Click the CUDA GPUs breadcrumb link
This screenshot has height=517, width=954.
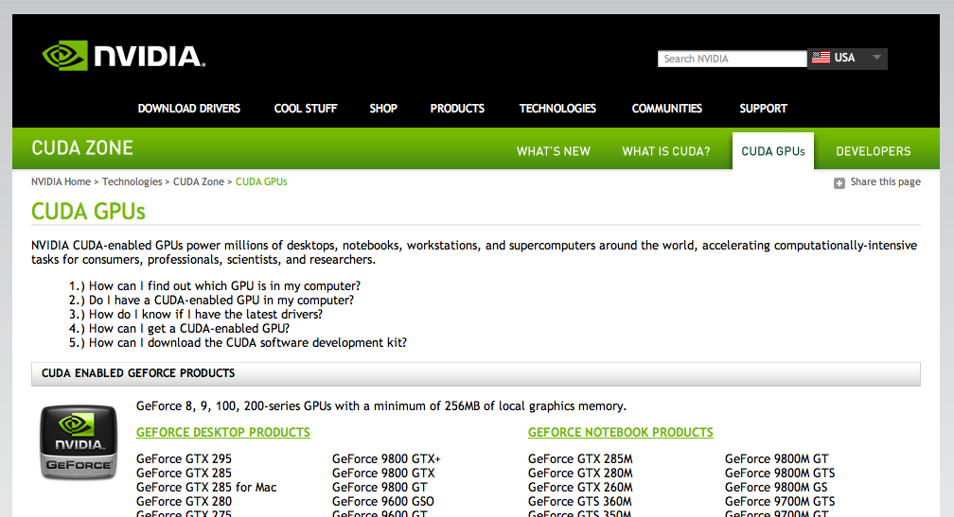tap(261, 181)
